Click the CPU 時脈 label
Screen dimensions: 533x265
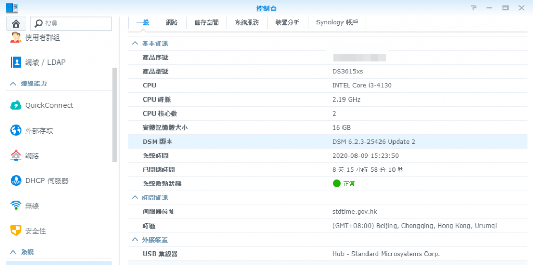click(x=158, y=99)
